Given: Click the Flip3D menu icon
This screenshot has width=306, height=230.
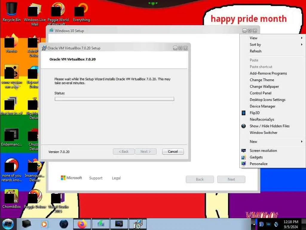Looking at the screenshot, I should pos(244,113).
